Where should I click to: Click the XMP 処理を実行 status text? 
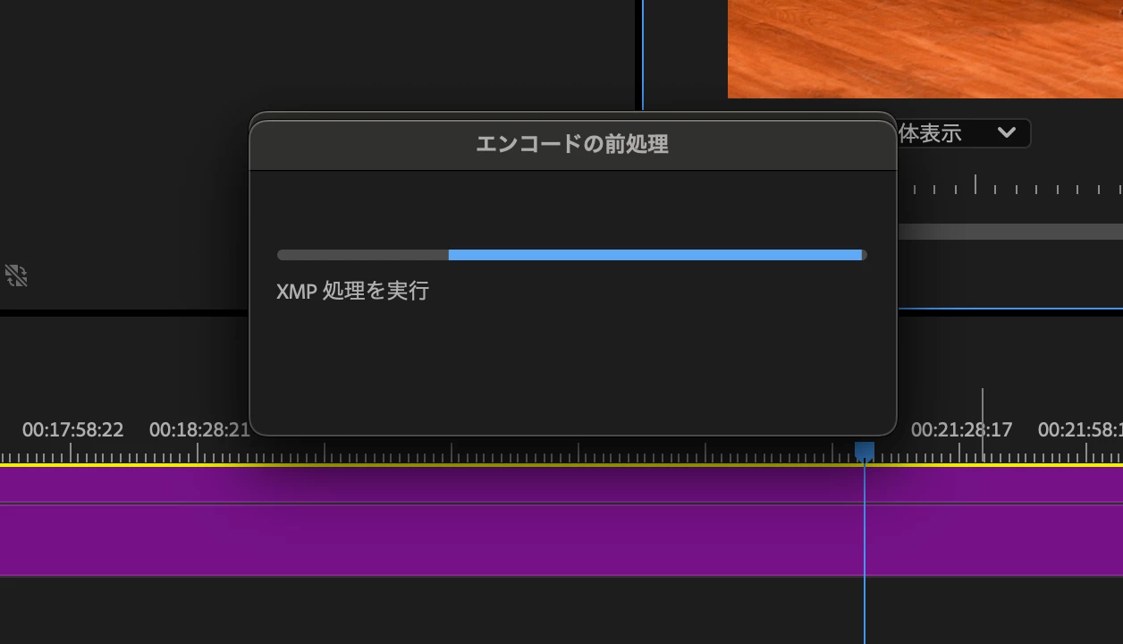tap(352, 291)
